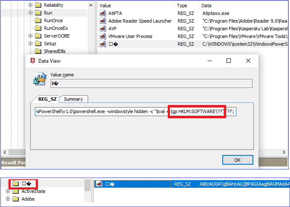Click the Data View dialog shield icon
This screenshot has width=290, height=207.
coord(33,61)
